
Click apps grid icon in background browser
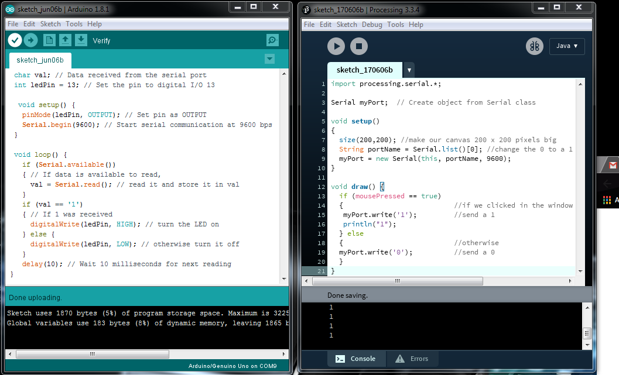point(607,200)
